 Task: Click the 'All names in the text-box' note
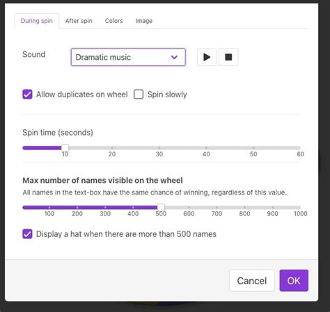click(155, 192)
